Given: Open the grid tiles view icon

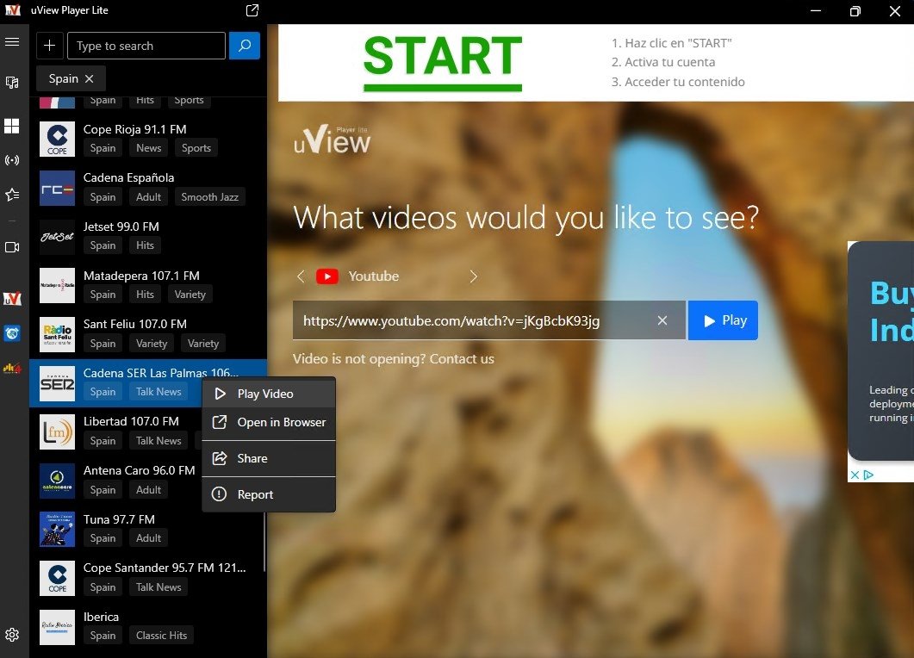Looking at the screenshot, I should pos(12,126).
